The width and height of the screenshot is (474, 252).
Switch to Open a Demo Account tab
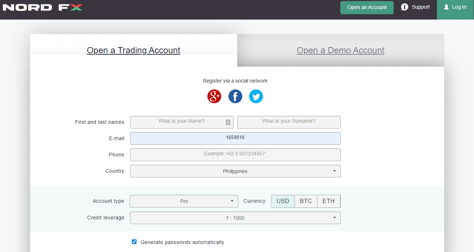340,50
